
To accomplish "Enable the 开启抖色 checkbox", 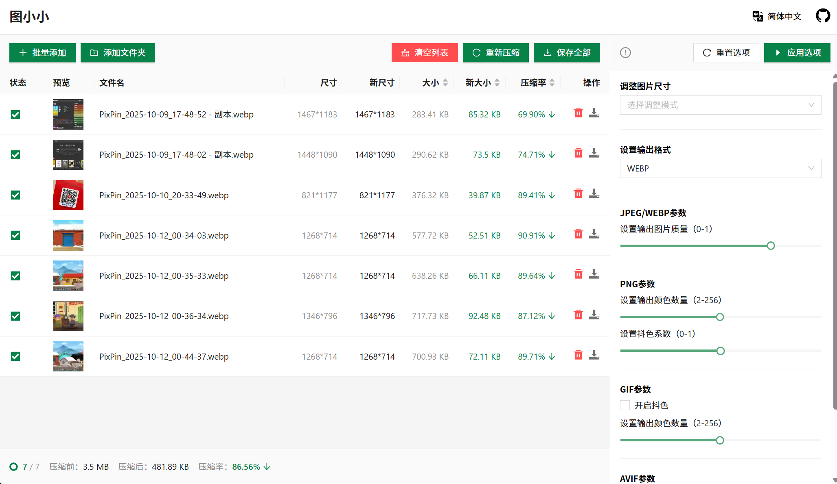I will click(625, 405).
